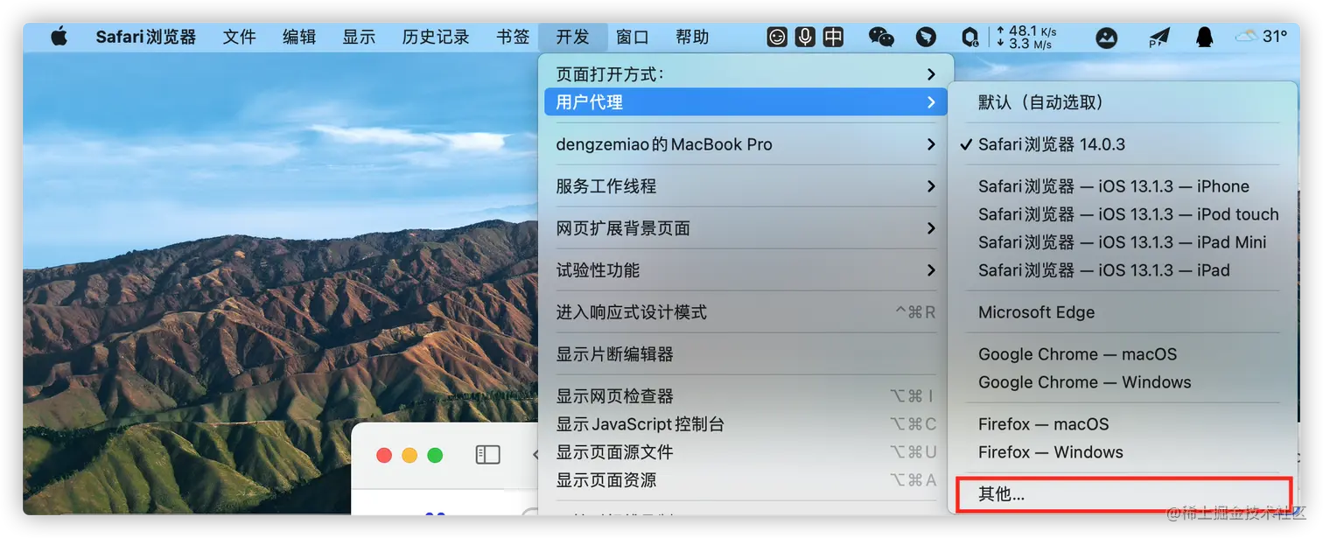Expand dengzemiao的MacBook Pro submenu
Image resolution: width=1323 pixels, height=538 pixels.
[x=745, y=144]
